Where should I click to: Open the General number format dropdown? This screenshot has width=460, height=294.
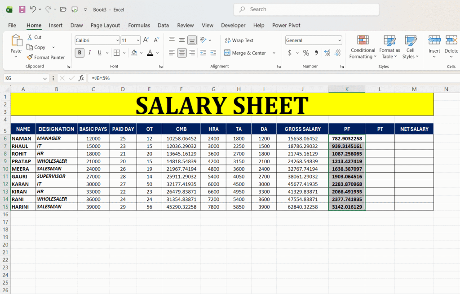click(x=340, y=40)
